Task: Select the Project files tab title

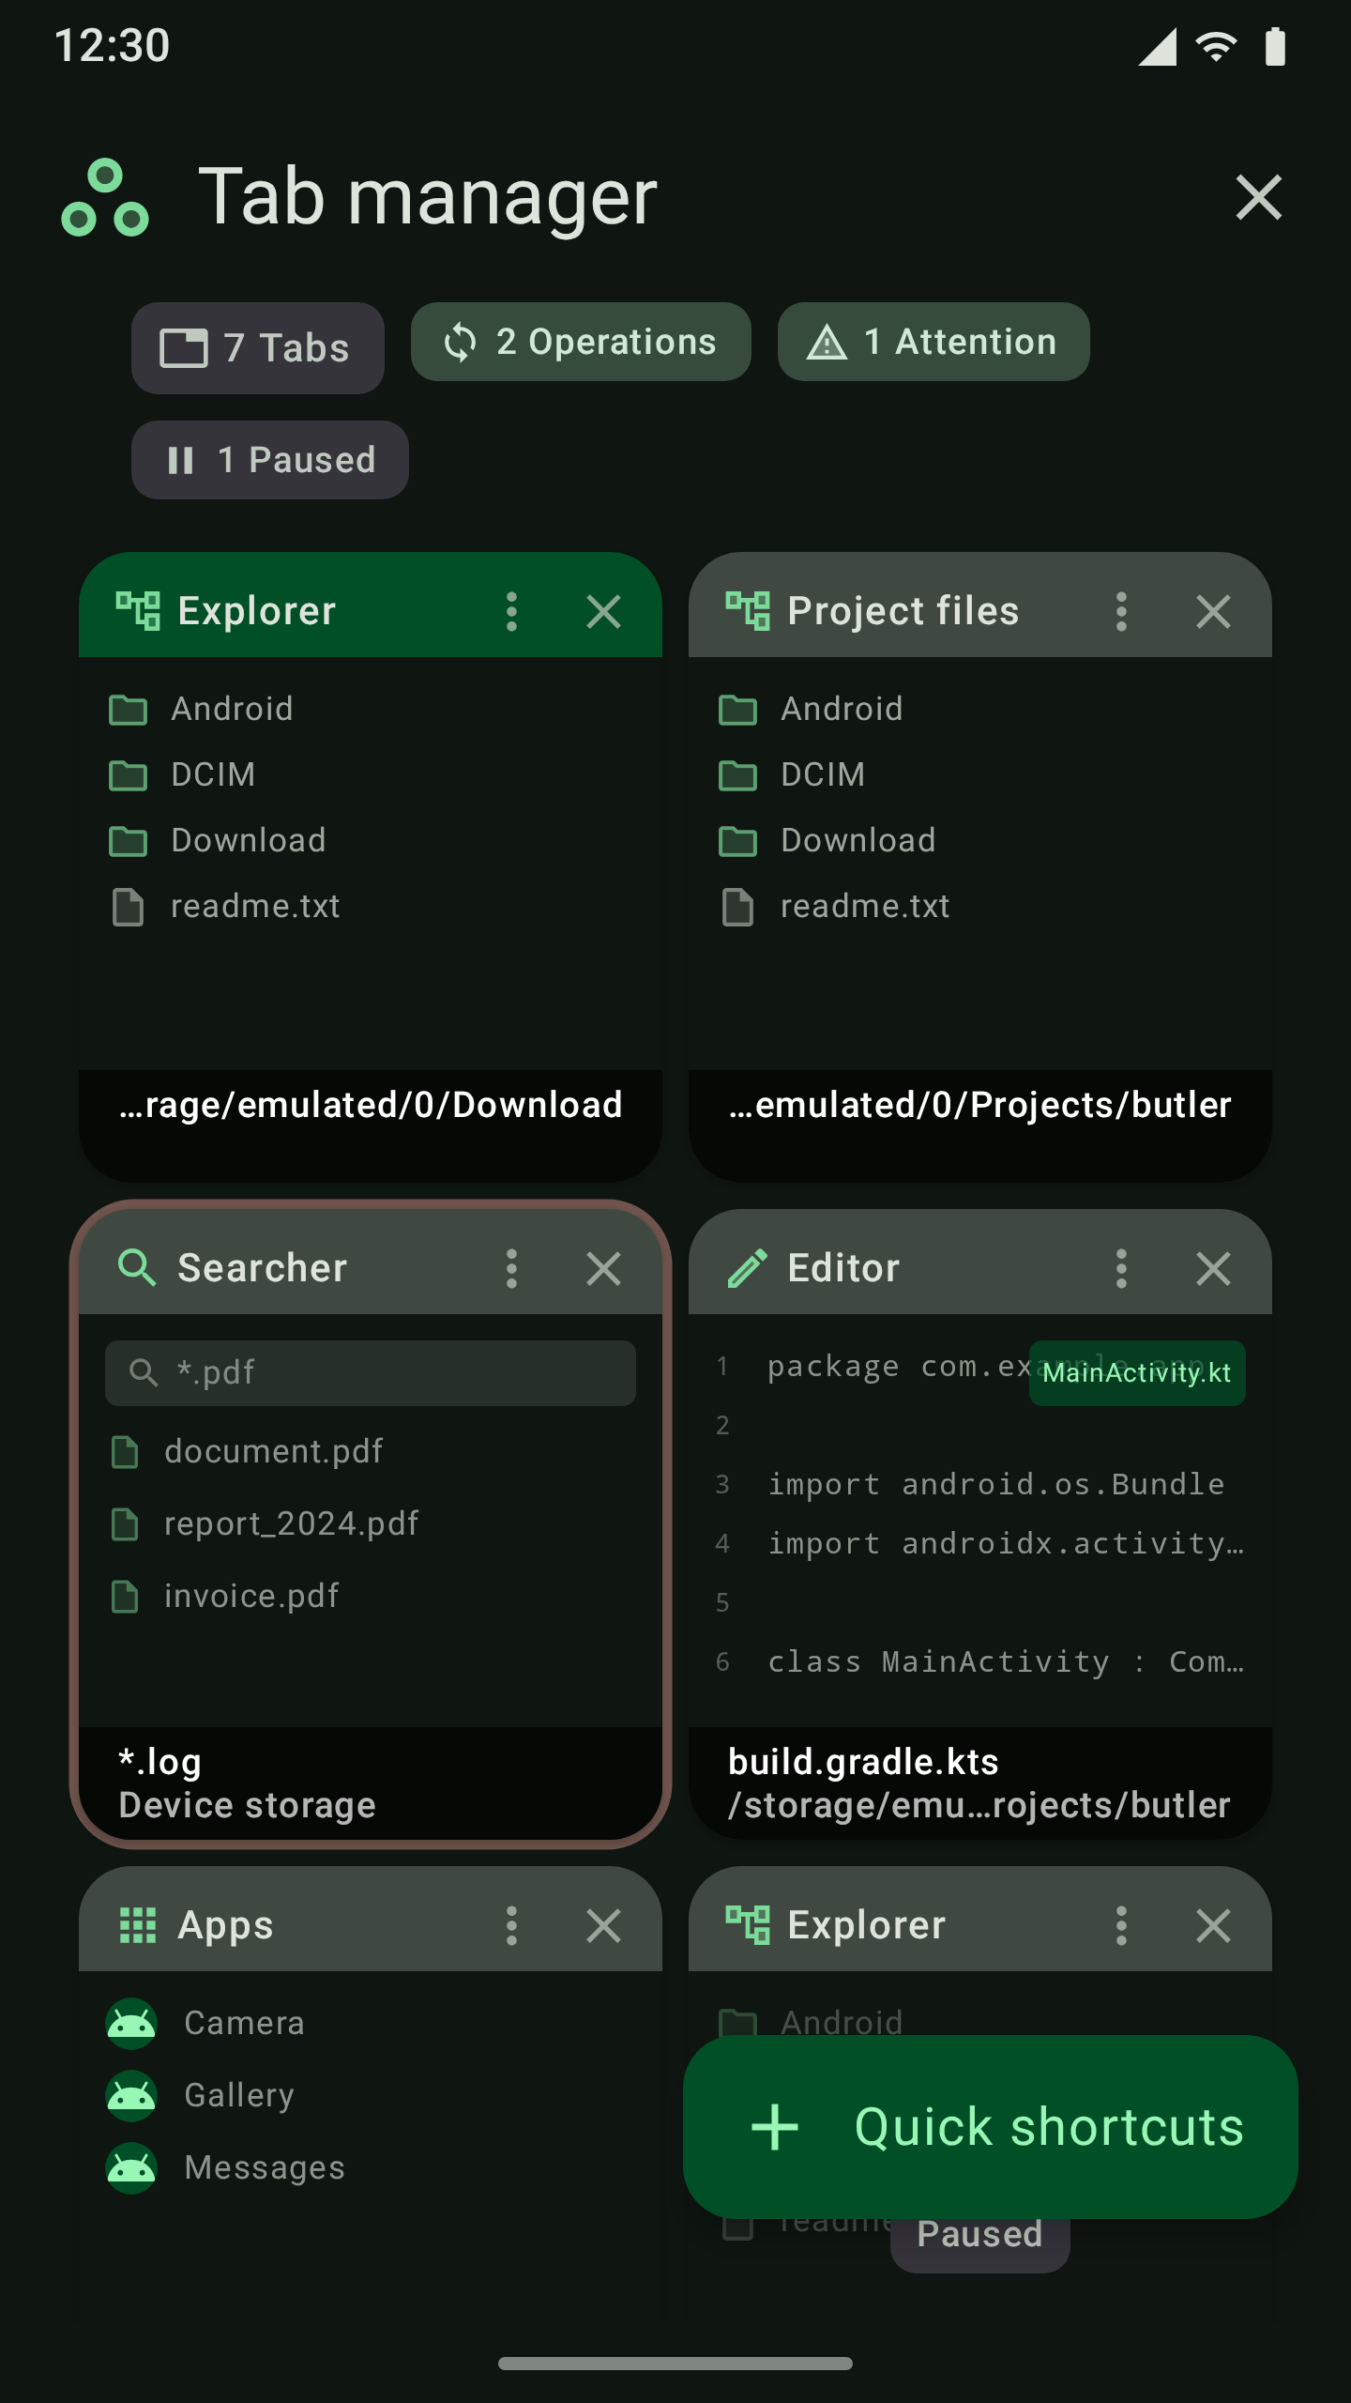Action: click(903, 611)
